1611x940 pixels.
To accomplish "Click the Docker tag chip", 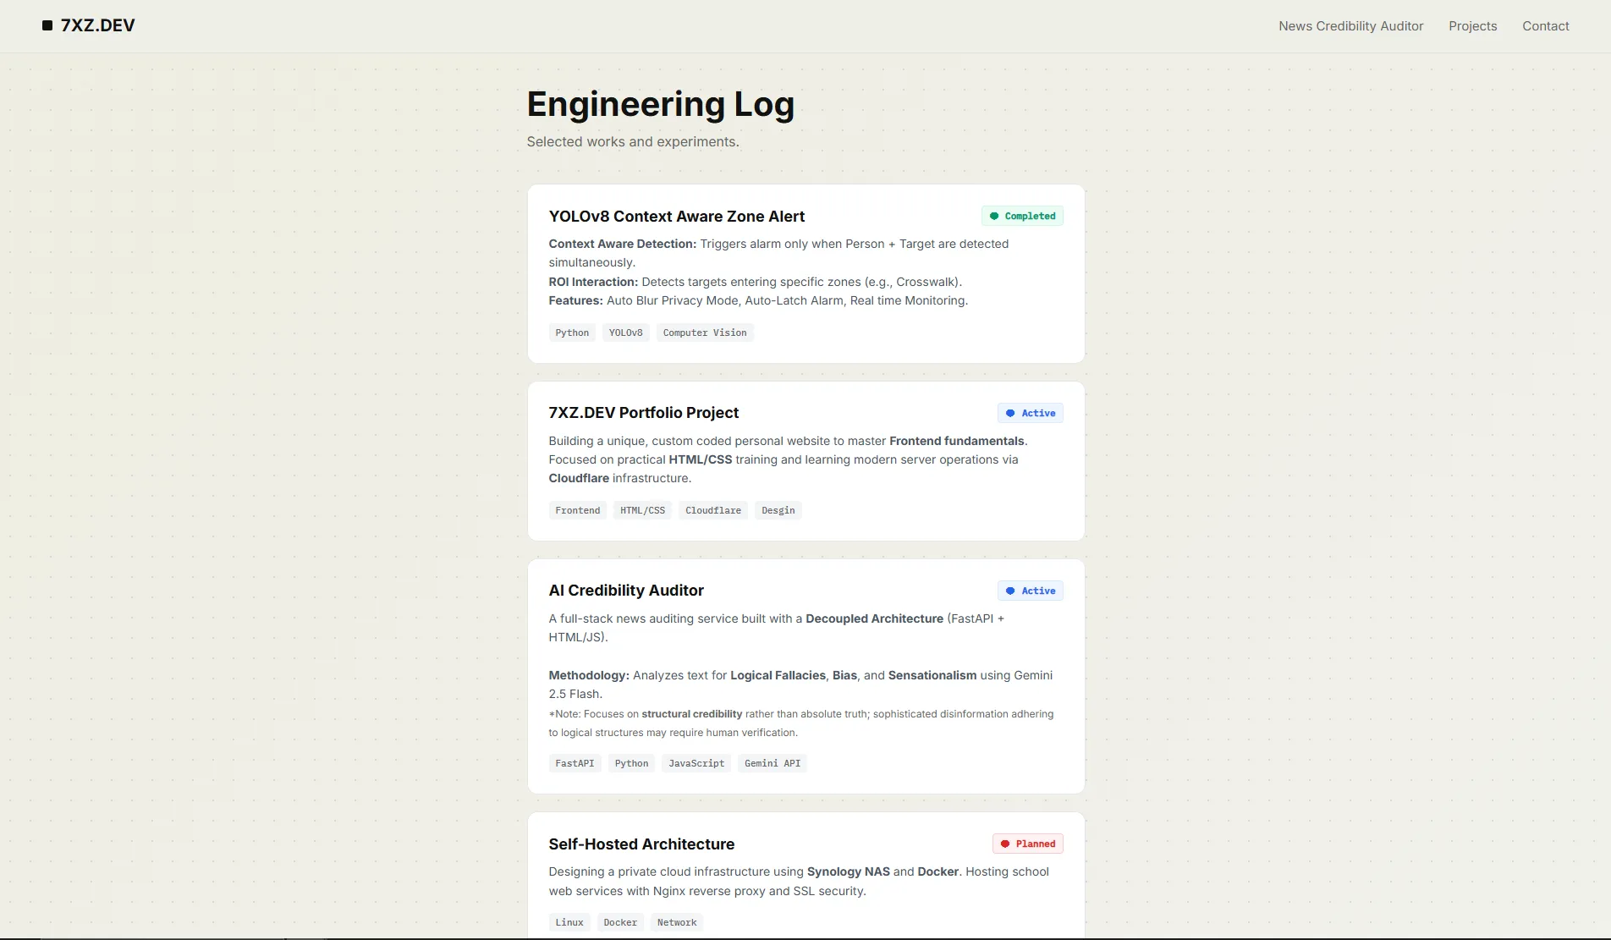I will click(x=620, y=922).
